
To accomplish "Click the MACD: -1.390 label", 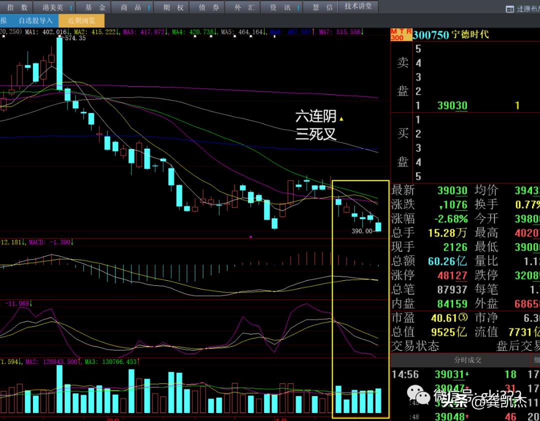I will click(51, 242).
